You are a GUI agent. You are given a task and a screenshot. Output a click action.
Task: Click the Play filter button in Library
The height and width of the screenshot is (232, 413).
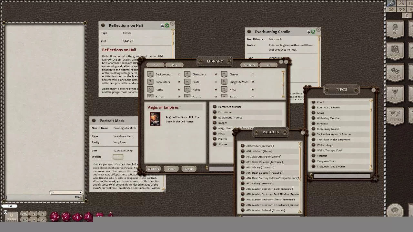174,65
